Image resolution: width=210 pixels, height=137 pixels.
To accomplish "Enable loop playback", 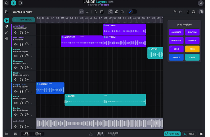I will coord(87,12).
